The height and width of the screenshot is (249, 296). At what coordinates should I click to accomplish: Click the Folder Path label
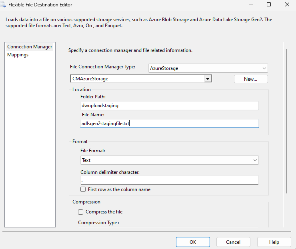[x=93, y=97]
